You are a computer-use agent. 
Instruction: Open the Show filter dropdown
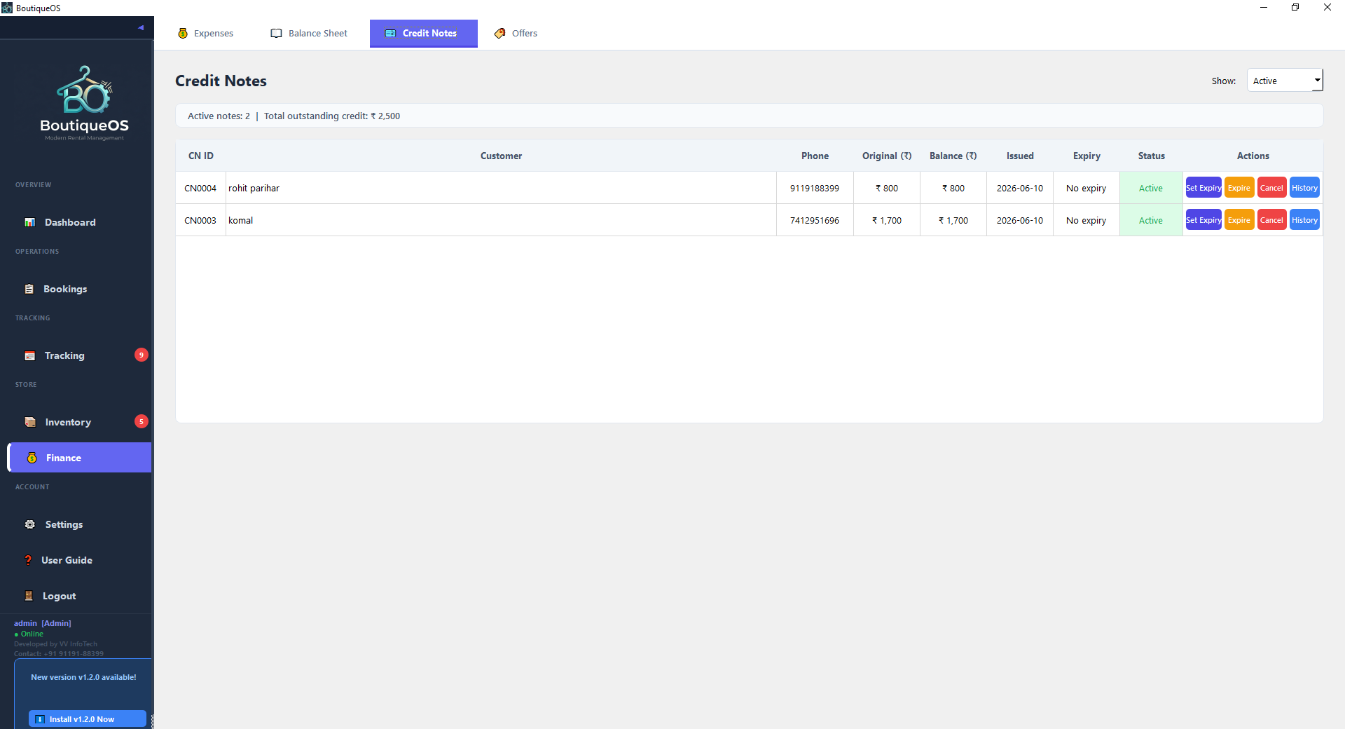coord(1285,81)
